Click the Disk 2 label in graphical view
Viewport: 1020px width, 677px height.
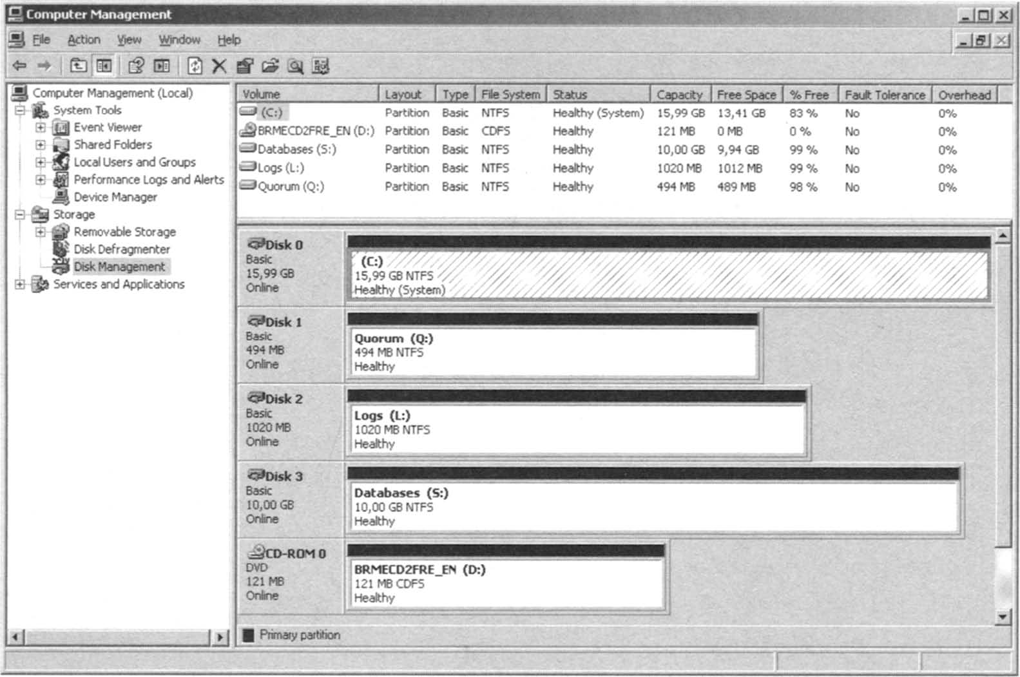click(284, 399)
